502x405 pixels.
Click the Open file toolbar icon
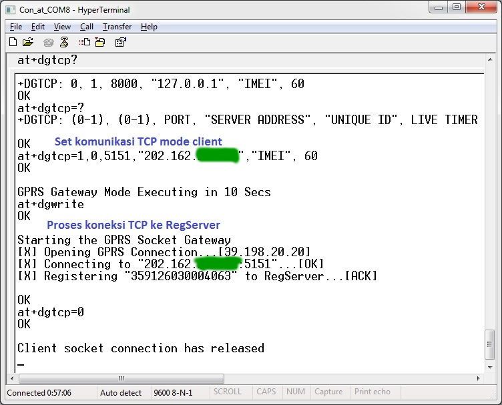pos(27,42)
